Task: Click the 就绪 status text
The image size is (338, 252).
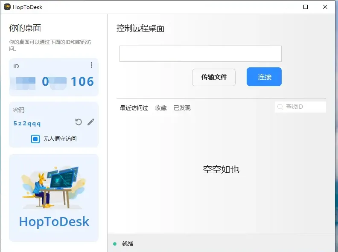Action: click(128, 244)
